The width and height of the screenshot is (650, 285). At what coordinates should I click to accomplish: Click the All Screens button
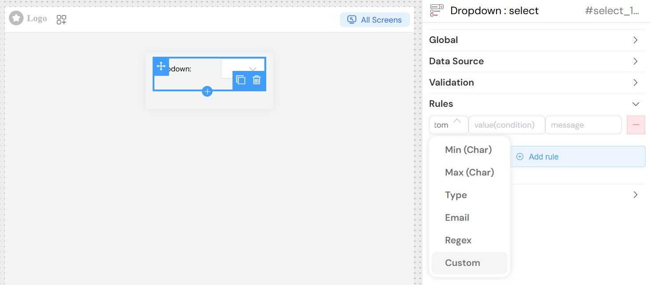[375, 20]
